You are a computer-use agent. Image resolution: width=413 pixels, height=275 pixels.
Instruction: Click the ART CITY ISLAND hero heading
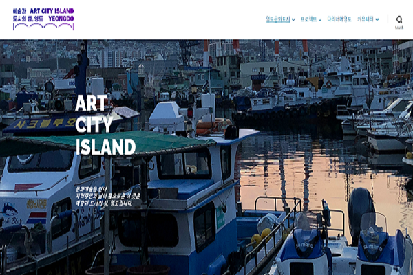coord(105,124)
